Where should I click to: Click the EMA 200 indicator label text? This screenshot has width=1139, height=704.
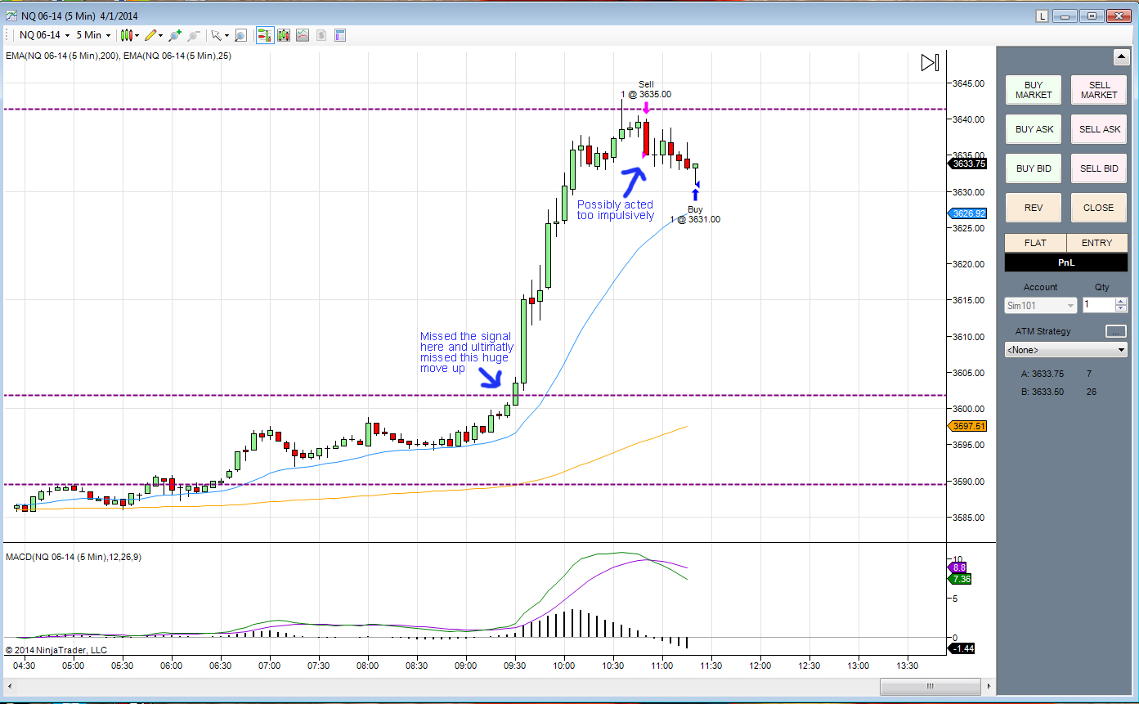[x=63, y=56]
